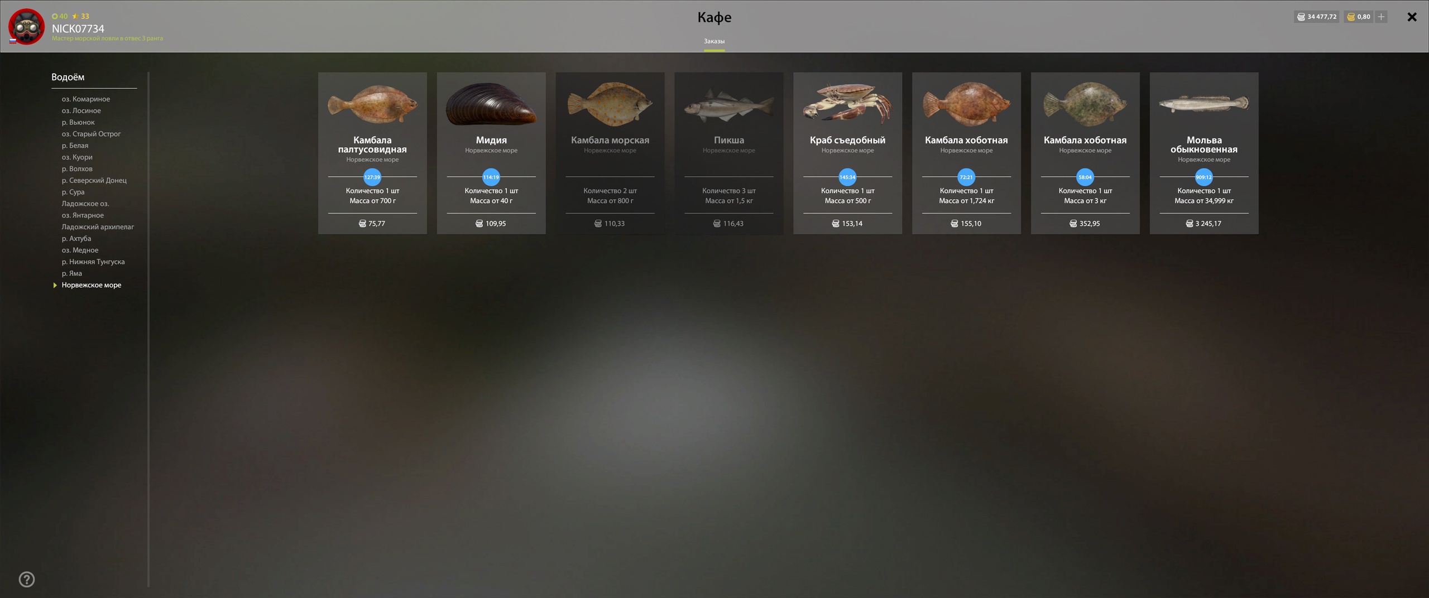Select Норвежское море entry with arrow
The image size is (1429, 598).
[x=92, y=285]
